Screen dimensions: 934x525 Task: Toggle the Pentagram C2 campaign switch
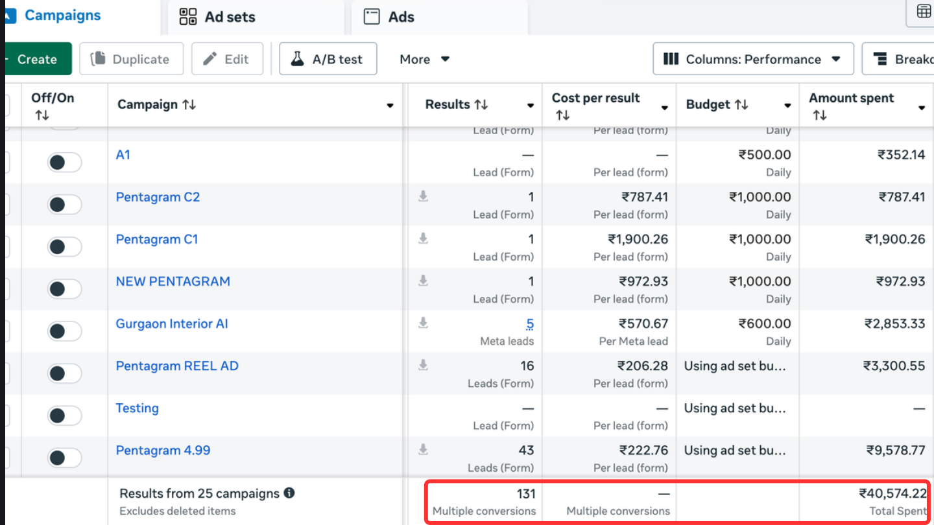(64, 205)
